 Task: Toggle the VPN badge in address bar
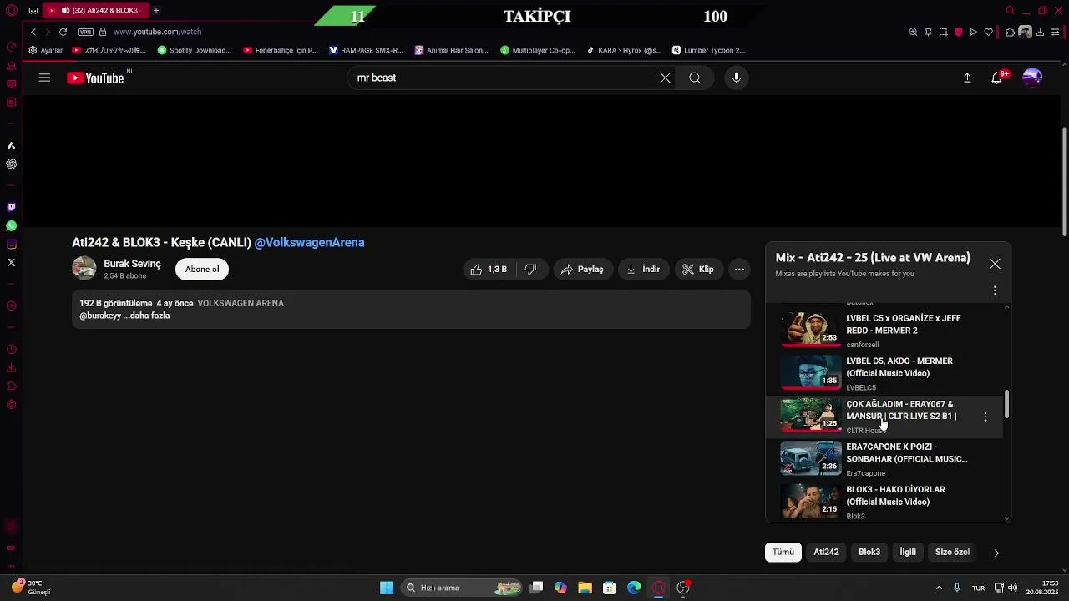[x=85, y=32]
